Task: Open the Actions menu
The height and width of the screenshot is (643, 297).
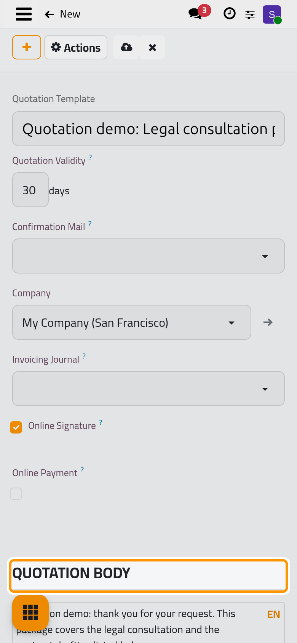Action: point(76,47)
